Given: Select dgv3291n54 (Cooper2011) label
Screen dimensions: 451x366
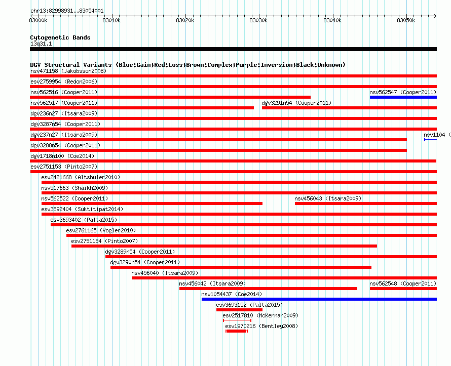Looking at the screenshot, I should click(296, 103).
